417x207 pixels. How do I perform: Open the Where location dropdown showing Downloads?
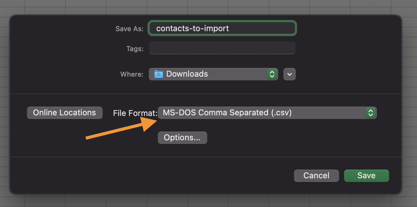pyautogui.click(x=214, y=74)
